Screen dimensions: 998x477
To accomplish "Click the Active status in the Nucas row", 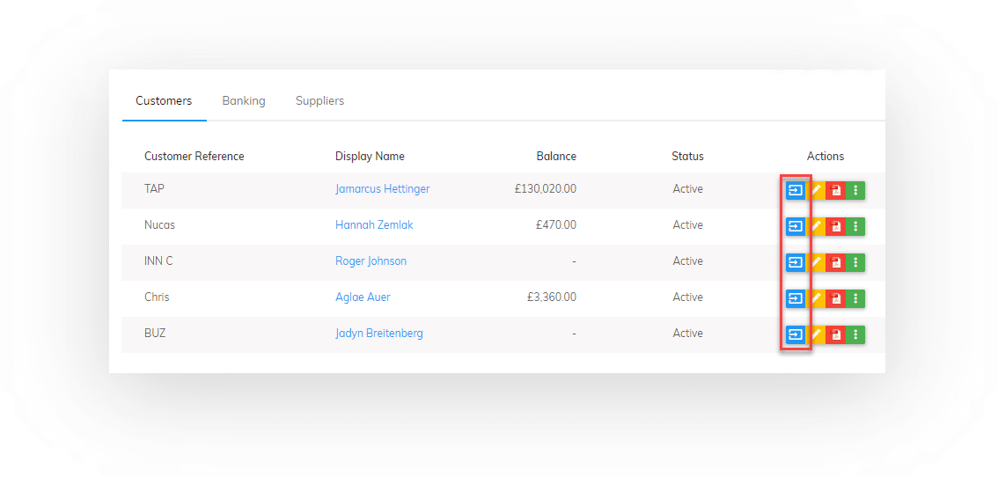I will coord(687,224).
